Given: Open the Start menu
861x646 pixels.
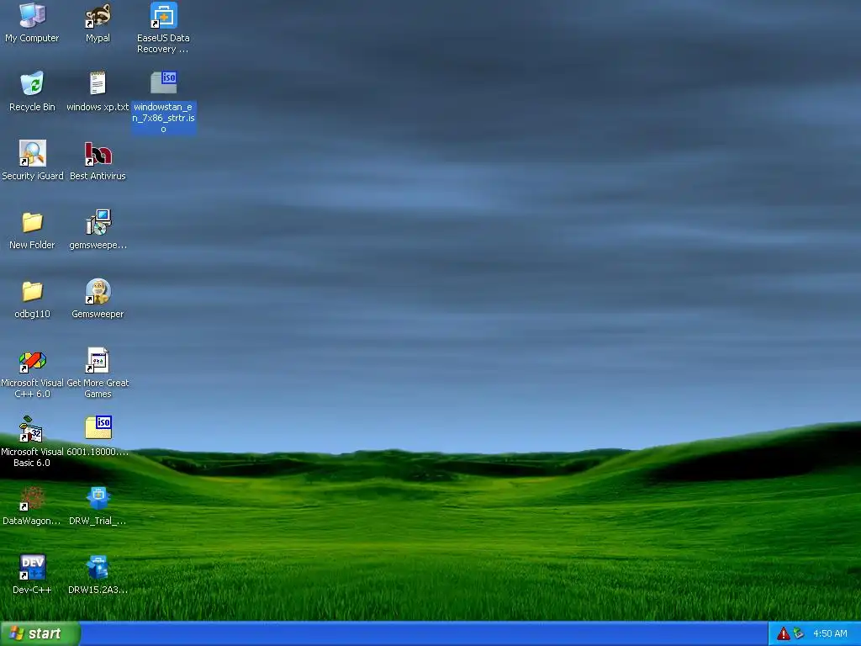Looking at the screenshot, I should click(40, 633).
